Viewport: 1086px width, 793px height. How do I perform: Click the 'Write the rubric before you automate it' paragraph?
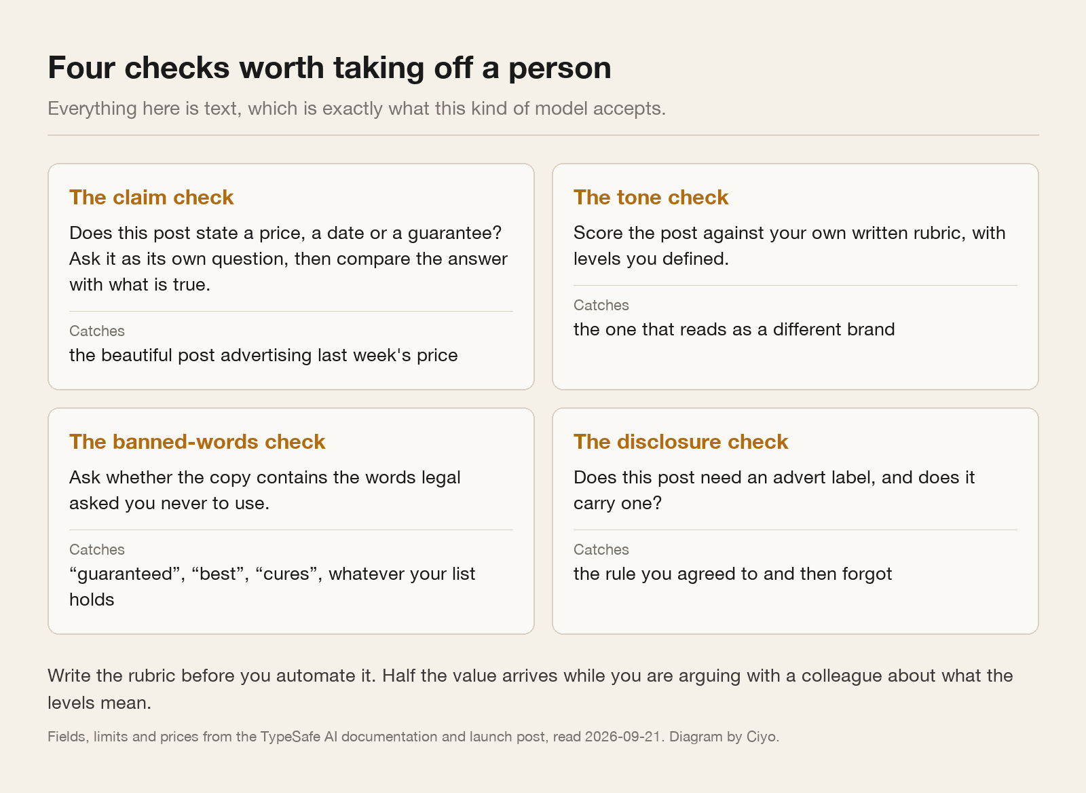tap(530, 689)
